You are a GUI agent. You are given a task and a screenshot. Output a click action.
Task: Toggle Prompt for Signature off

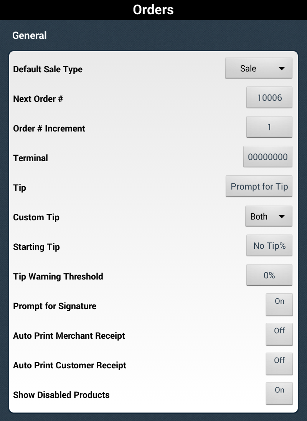tap(279, 305)
